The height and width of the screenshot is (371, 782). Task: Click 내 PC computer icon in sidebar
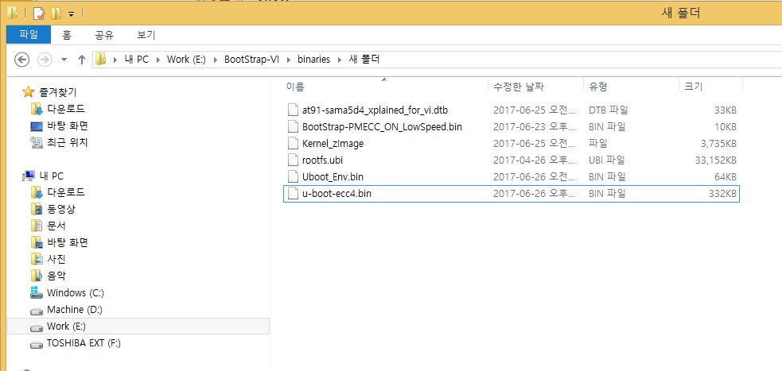click(x=29, y=176)
